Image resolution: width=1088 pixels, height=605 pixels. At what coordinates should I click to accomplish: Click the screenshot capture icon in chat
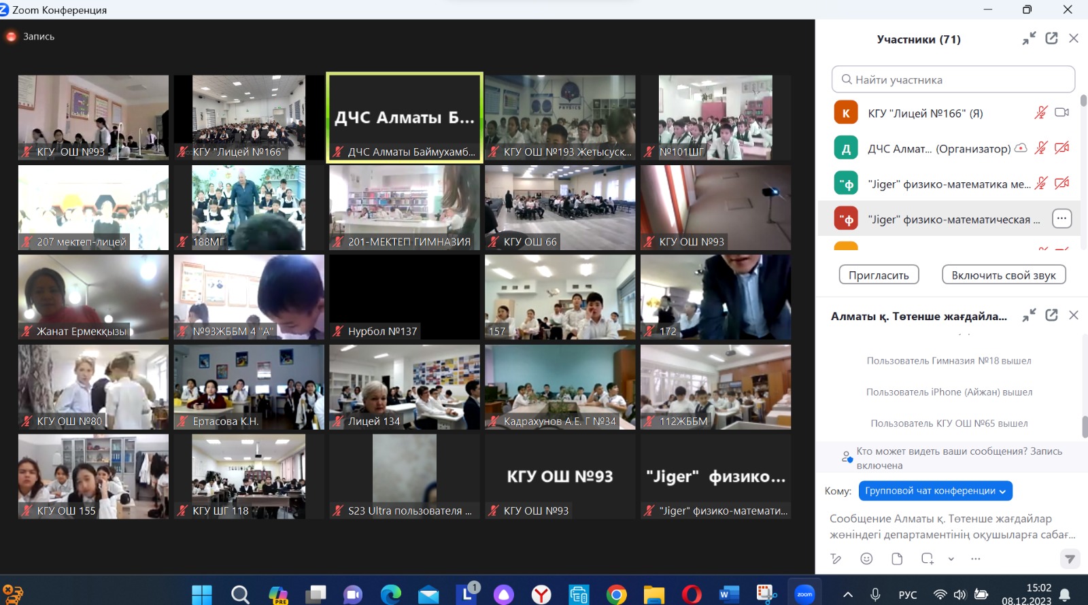pyautogui.click(x=927, y=559)
